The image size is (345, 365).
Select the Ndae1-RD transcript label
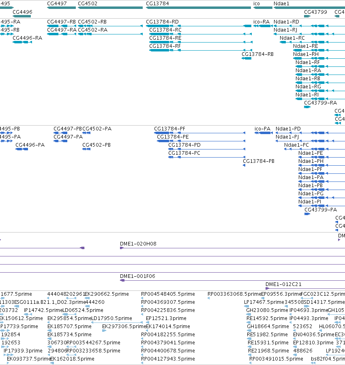pos(286,21)
